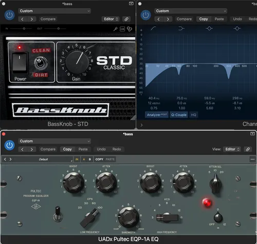Click BassKnob window expand icon in title bar
Viewport: 257px width, 244px height.
click(x=131, y=4)
